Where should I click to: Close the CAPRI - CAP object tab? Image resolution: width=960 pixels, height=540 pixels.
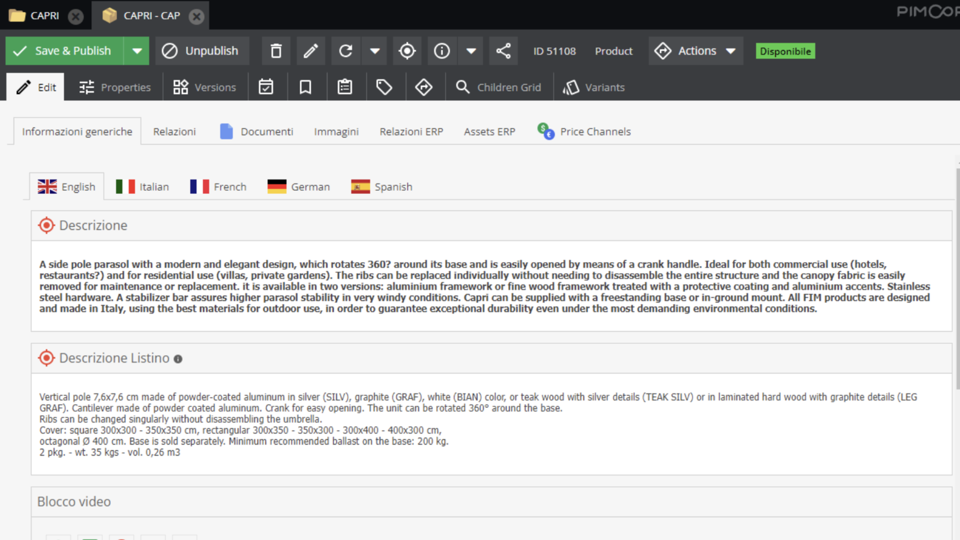click(x=196, y=16)
